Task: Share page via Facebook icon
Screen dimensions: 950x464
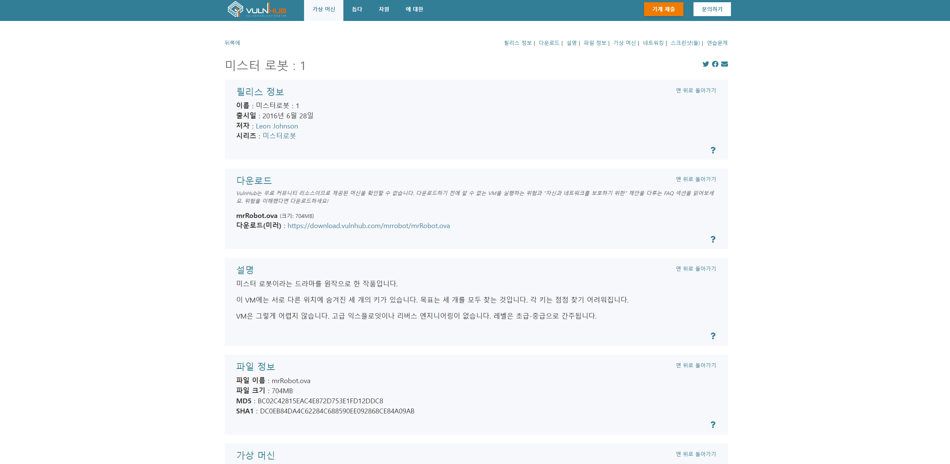Action: coord(715,64)
